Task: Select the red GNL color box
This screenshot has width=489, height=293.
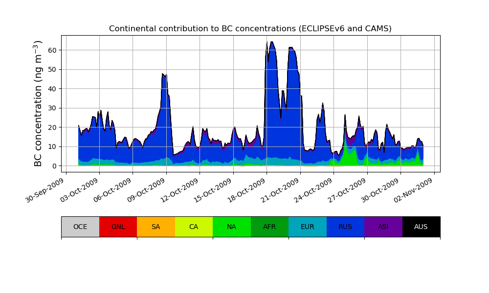Action: coord(118,227)
